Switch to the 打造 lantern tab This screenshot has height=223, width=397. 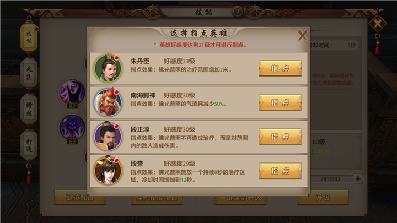pyautogui.click(x=29, y=145)
